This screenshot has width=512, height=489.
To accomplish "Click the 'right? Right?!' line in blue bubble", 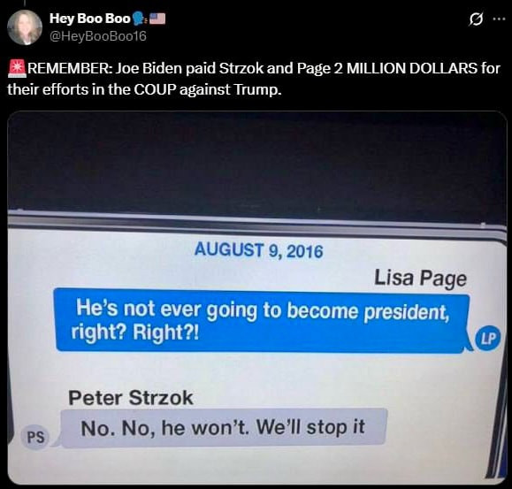I will 135,332.
